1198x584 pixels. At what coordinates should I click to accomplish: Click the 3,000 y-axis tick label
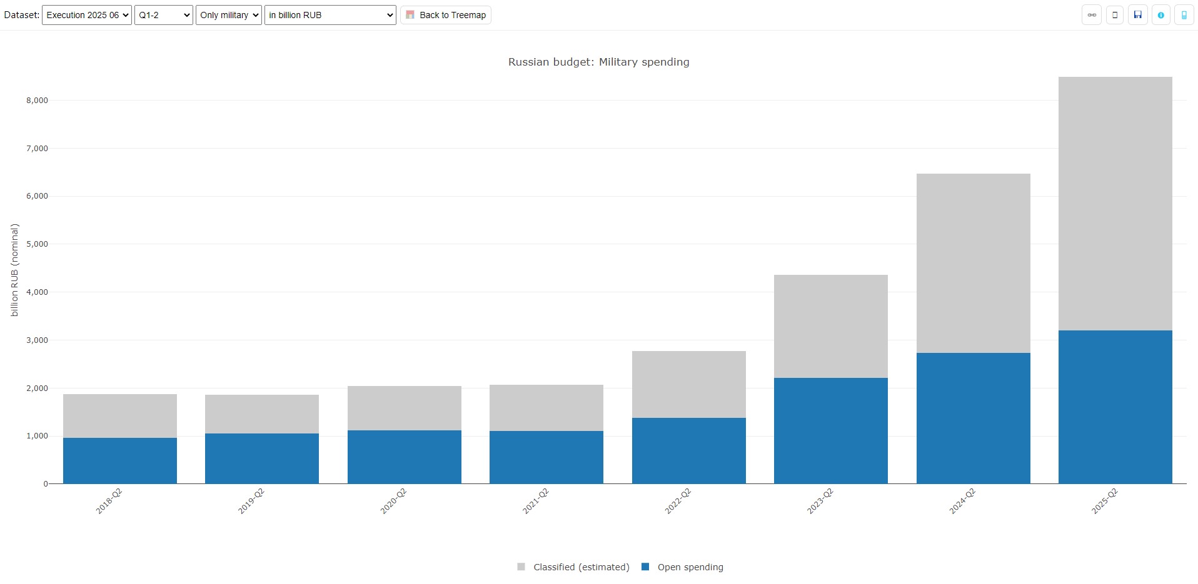[x=37, y=340]
